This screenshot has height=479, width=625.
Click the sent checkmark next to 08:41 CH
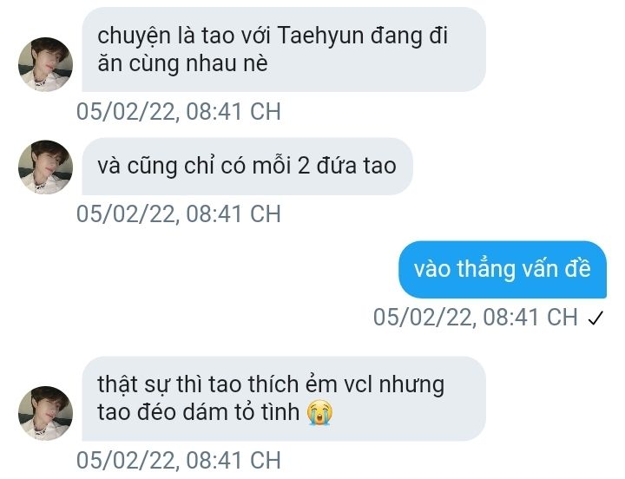595,318
